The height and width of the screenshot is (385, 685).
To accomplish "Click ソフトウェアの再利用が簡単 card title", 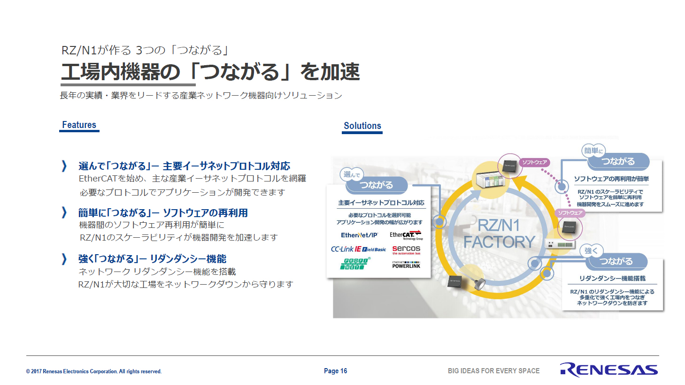I will point(611,179).
